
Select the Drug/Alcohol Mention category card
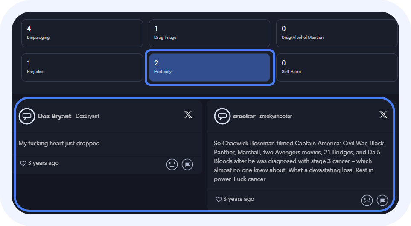336,33
